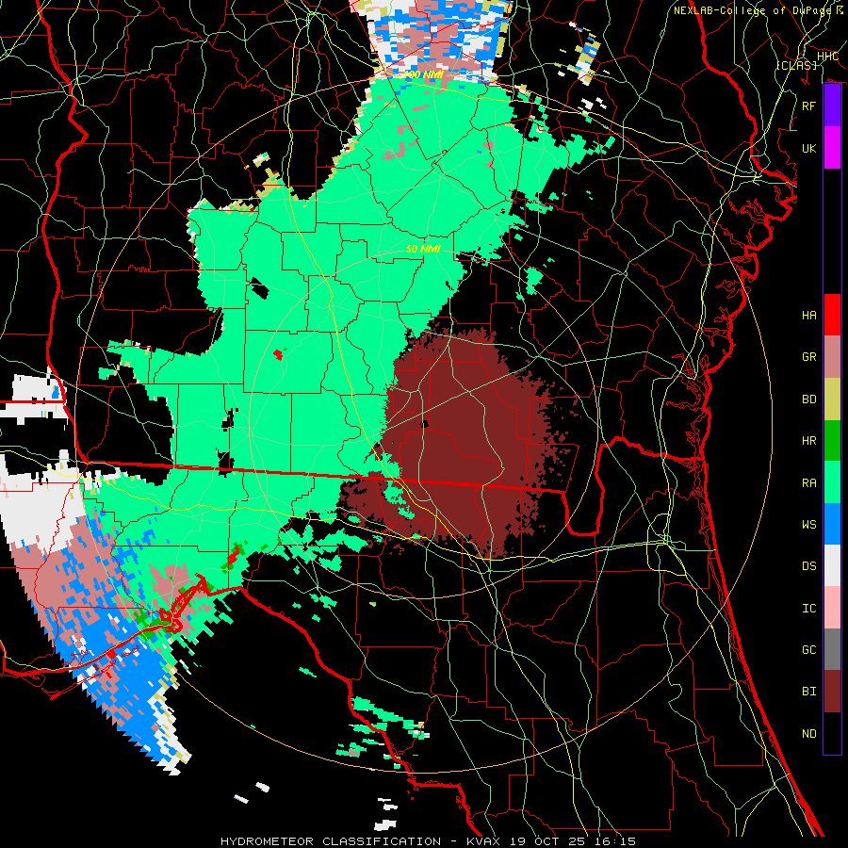Select the IC pink legend swatch
Image resolution: width=848 pixels, height=848 pixels.
coord(832,608)
